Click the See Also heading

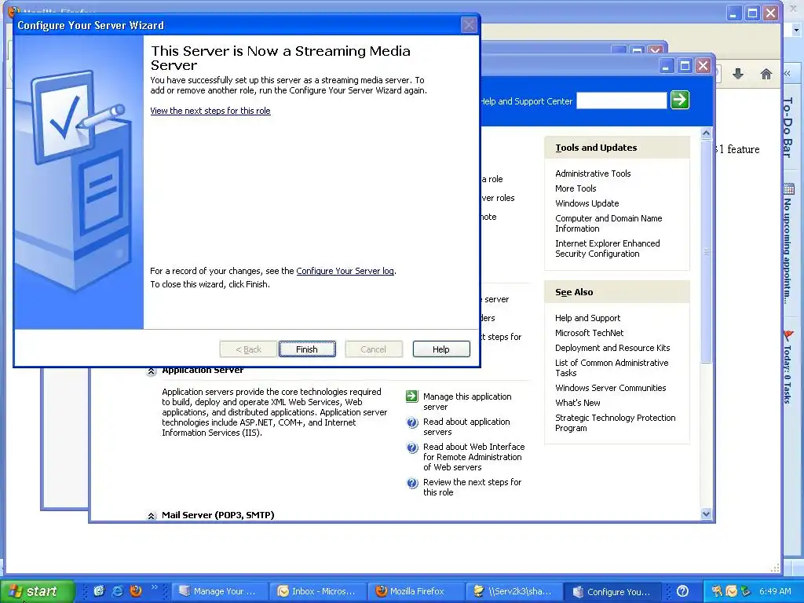pyautogui.click(x=574, y=292)
